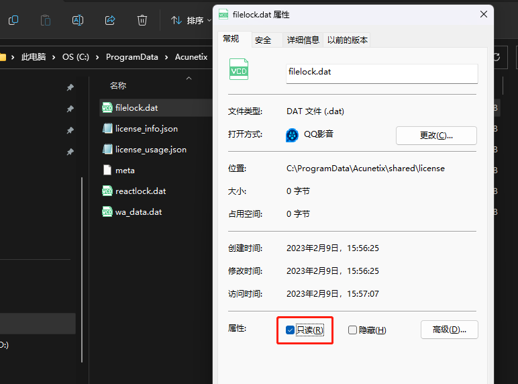Expand the chevron after 此电脑 breadcrumb

tap(54, 58)
